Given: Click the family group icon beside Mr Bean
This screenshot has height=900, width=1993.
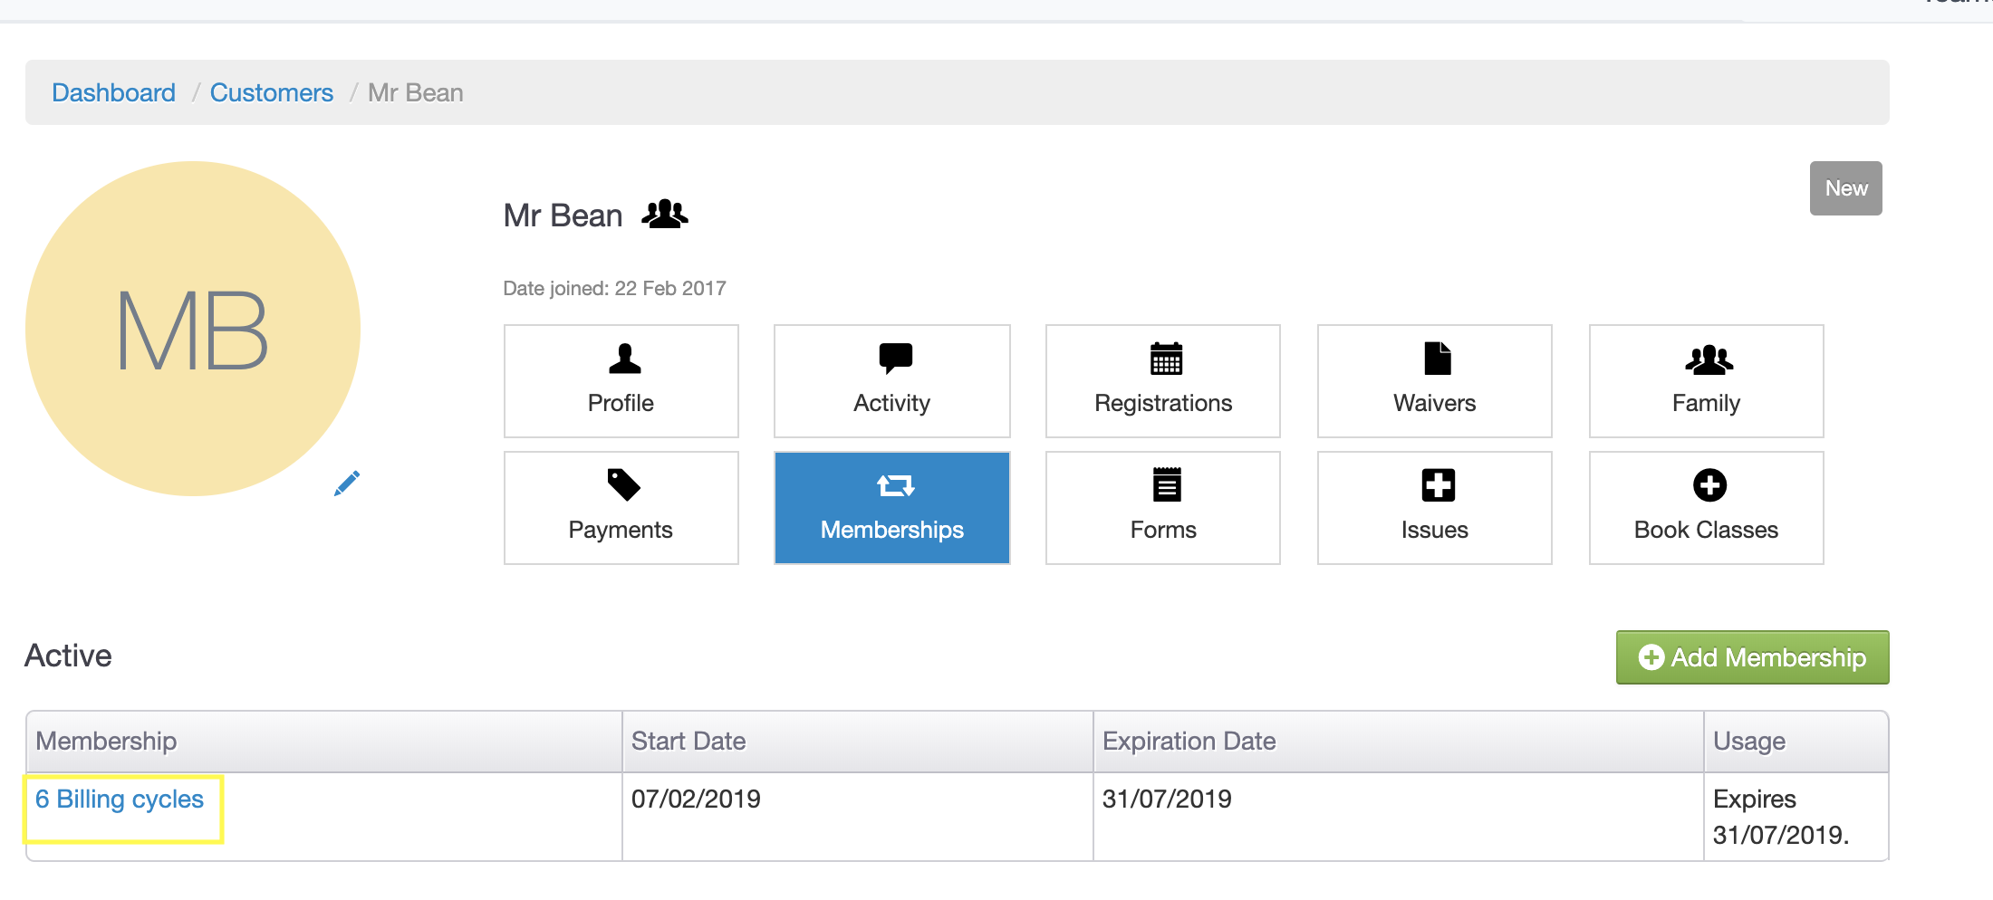Looking at the screenshot, I should tap(664, 215).
